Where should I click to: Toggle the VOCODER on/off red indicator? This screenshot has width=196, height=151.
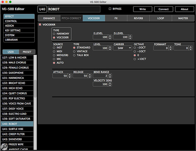tap(40, 25)
